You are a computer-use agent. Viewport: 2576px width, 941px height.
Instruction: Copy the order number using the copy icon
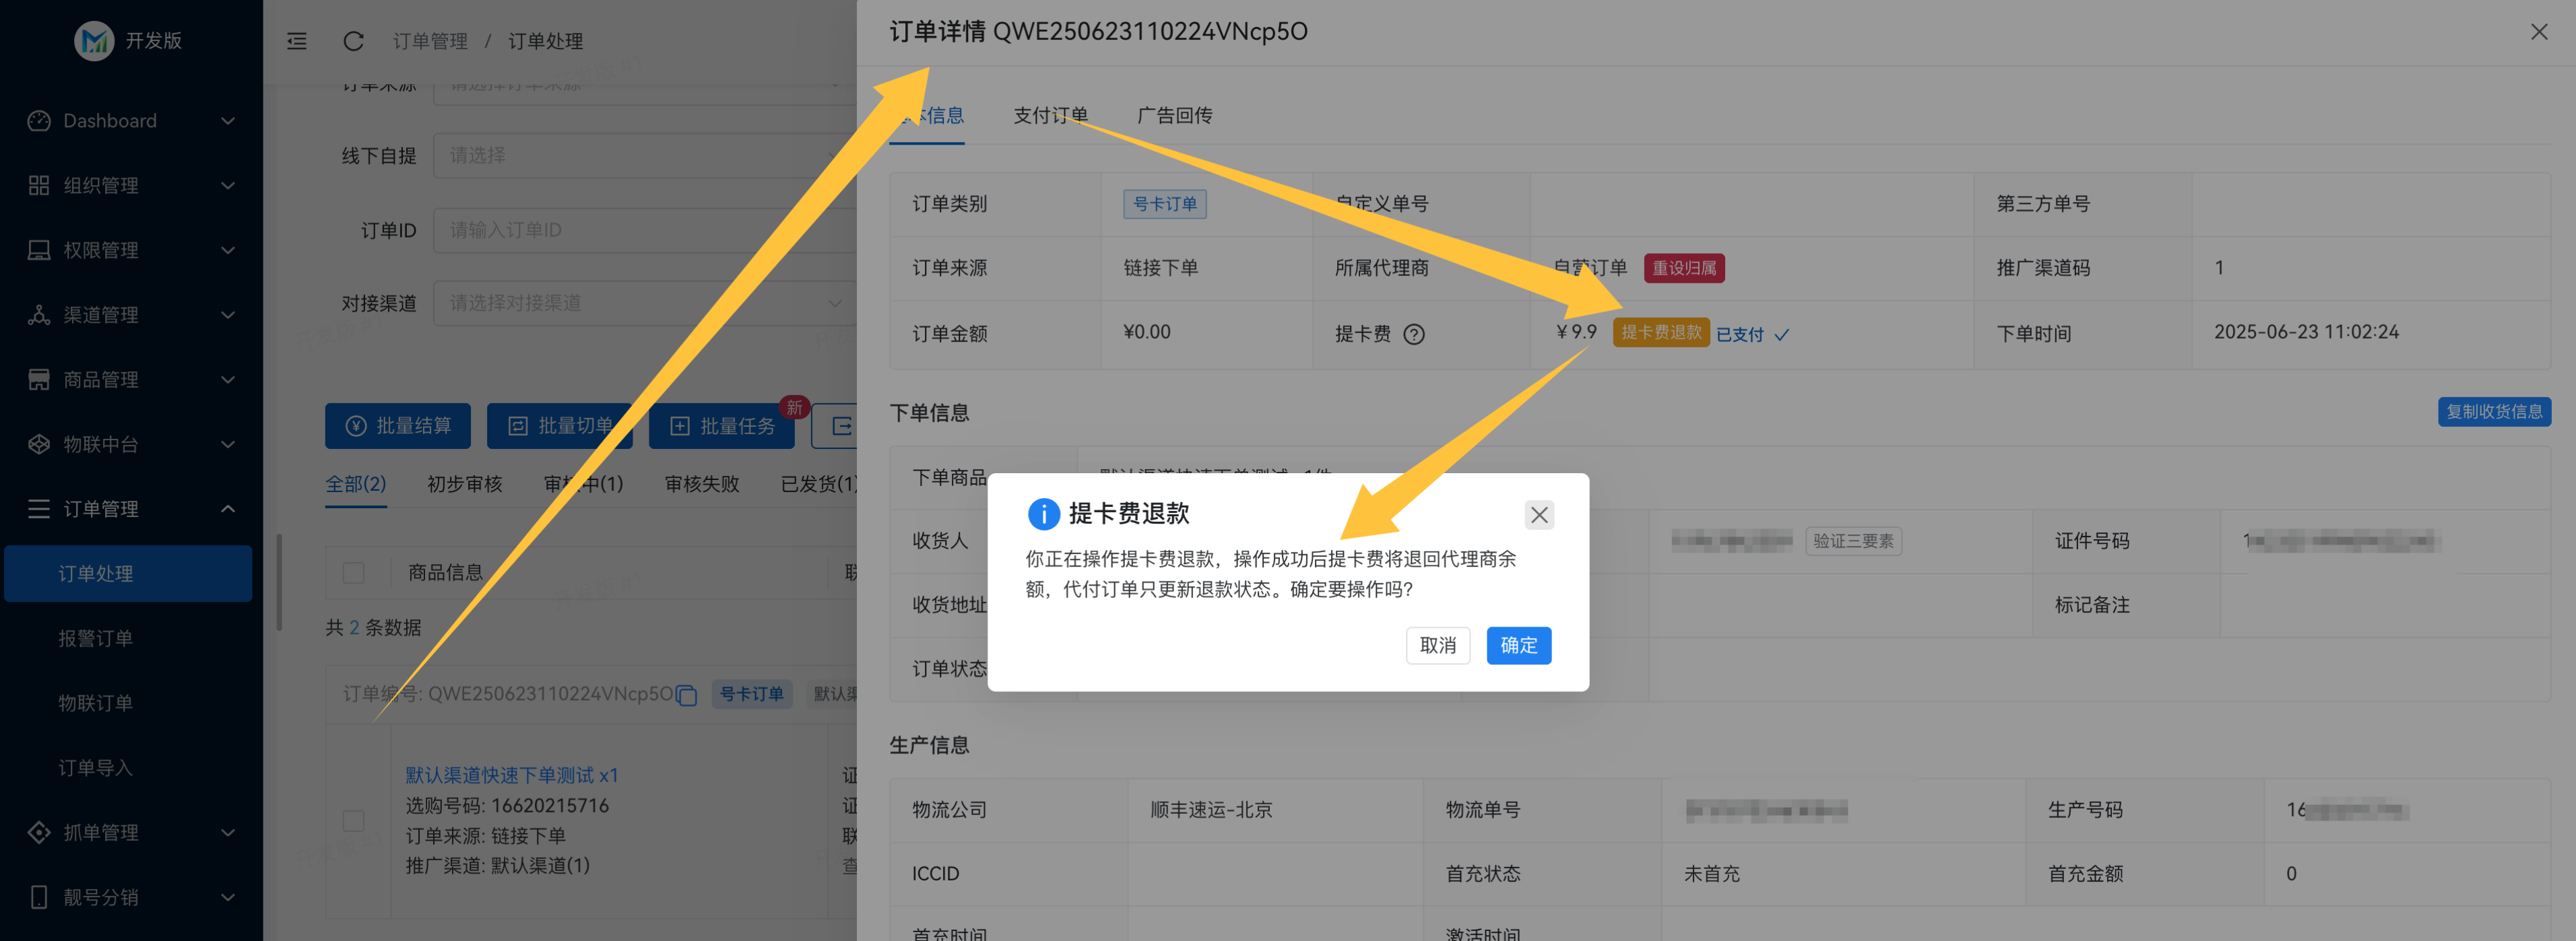pyautogui.click(x=687, y=694)
